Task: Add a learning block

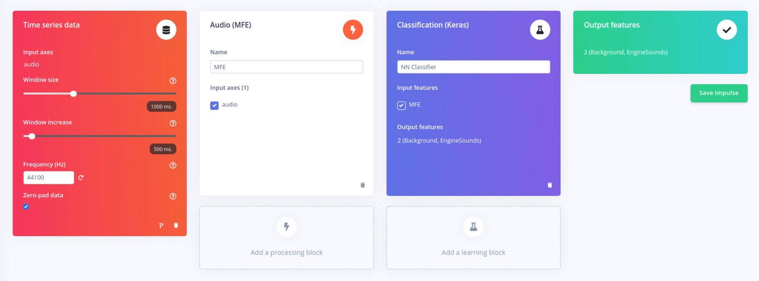Action: tap(473, 238)
